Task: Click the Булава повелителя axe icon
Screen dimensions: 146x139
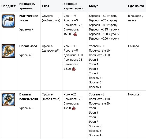Action: coord(8,99)
